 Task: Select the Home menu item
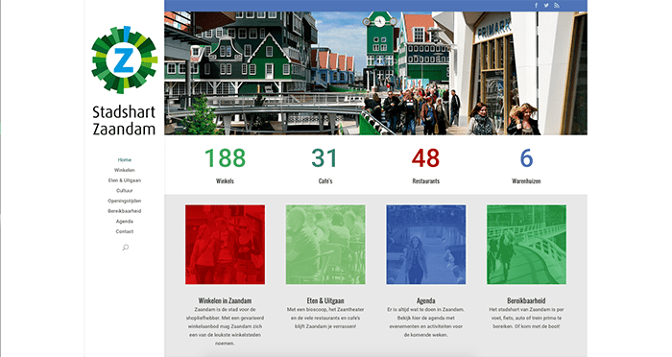click(x=125, y=160)
